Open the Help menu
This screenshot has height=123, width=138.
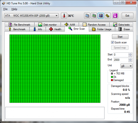click(14, 9)
